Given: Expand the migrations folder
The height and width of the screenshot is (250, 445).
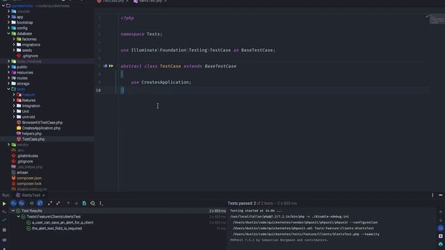Looking at the screenshot, I should (x=14, y=44).
